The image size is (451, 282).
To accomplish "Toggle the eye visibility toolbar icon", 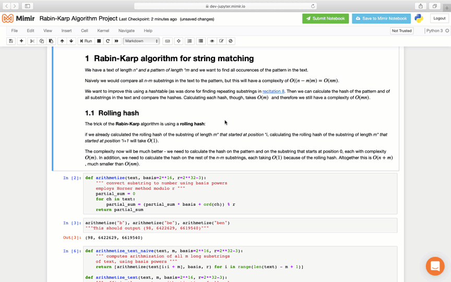I will click(212, 41).
